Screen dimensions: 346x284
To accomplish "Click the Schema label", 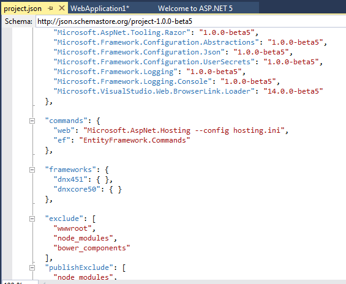I will pyautogui.click(x=18, y=21).
